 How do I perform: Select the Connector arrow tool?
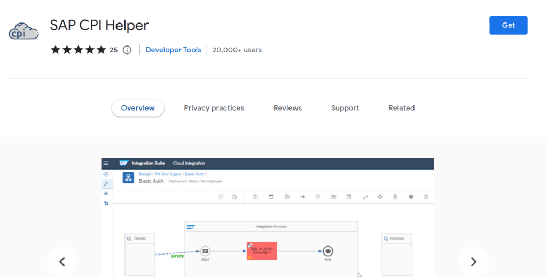pyautogui.click(x=302, y=197)
